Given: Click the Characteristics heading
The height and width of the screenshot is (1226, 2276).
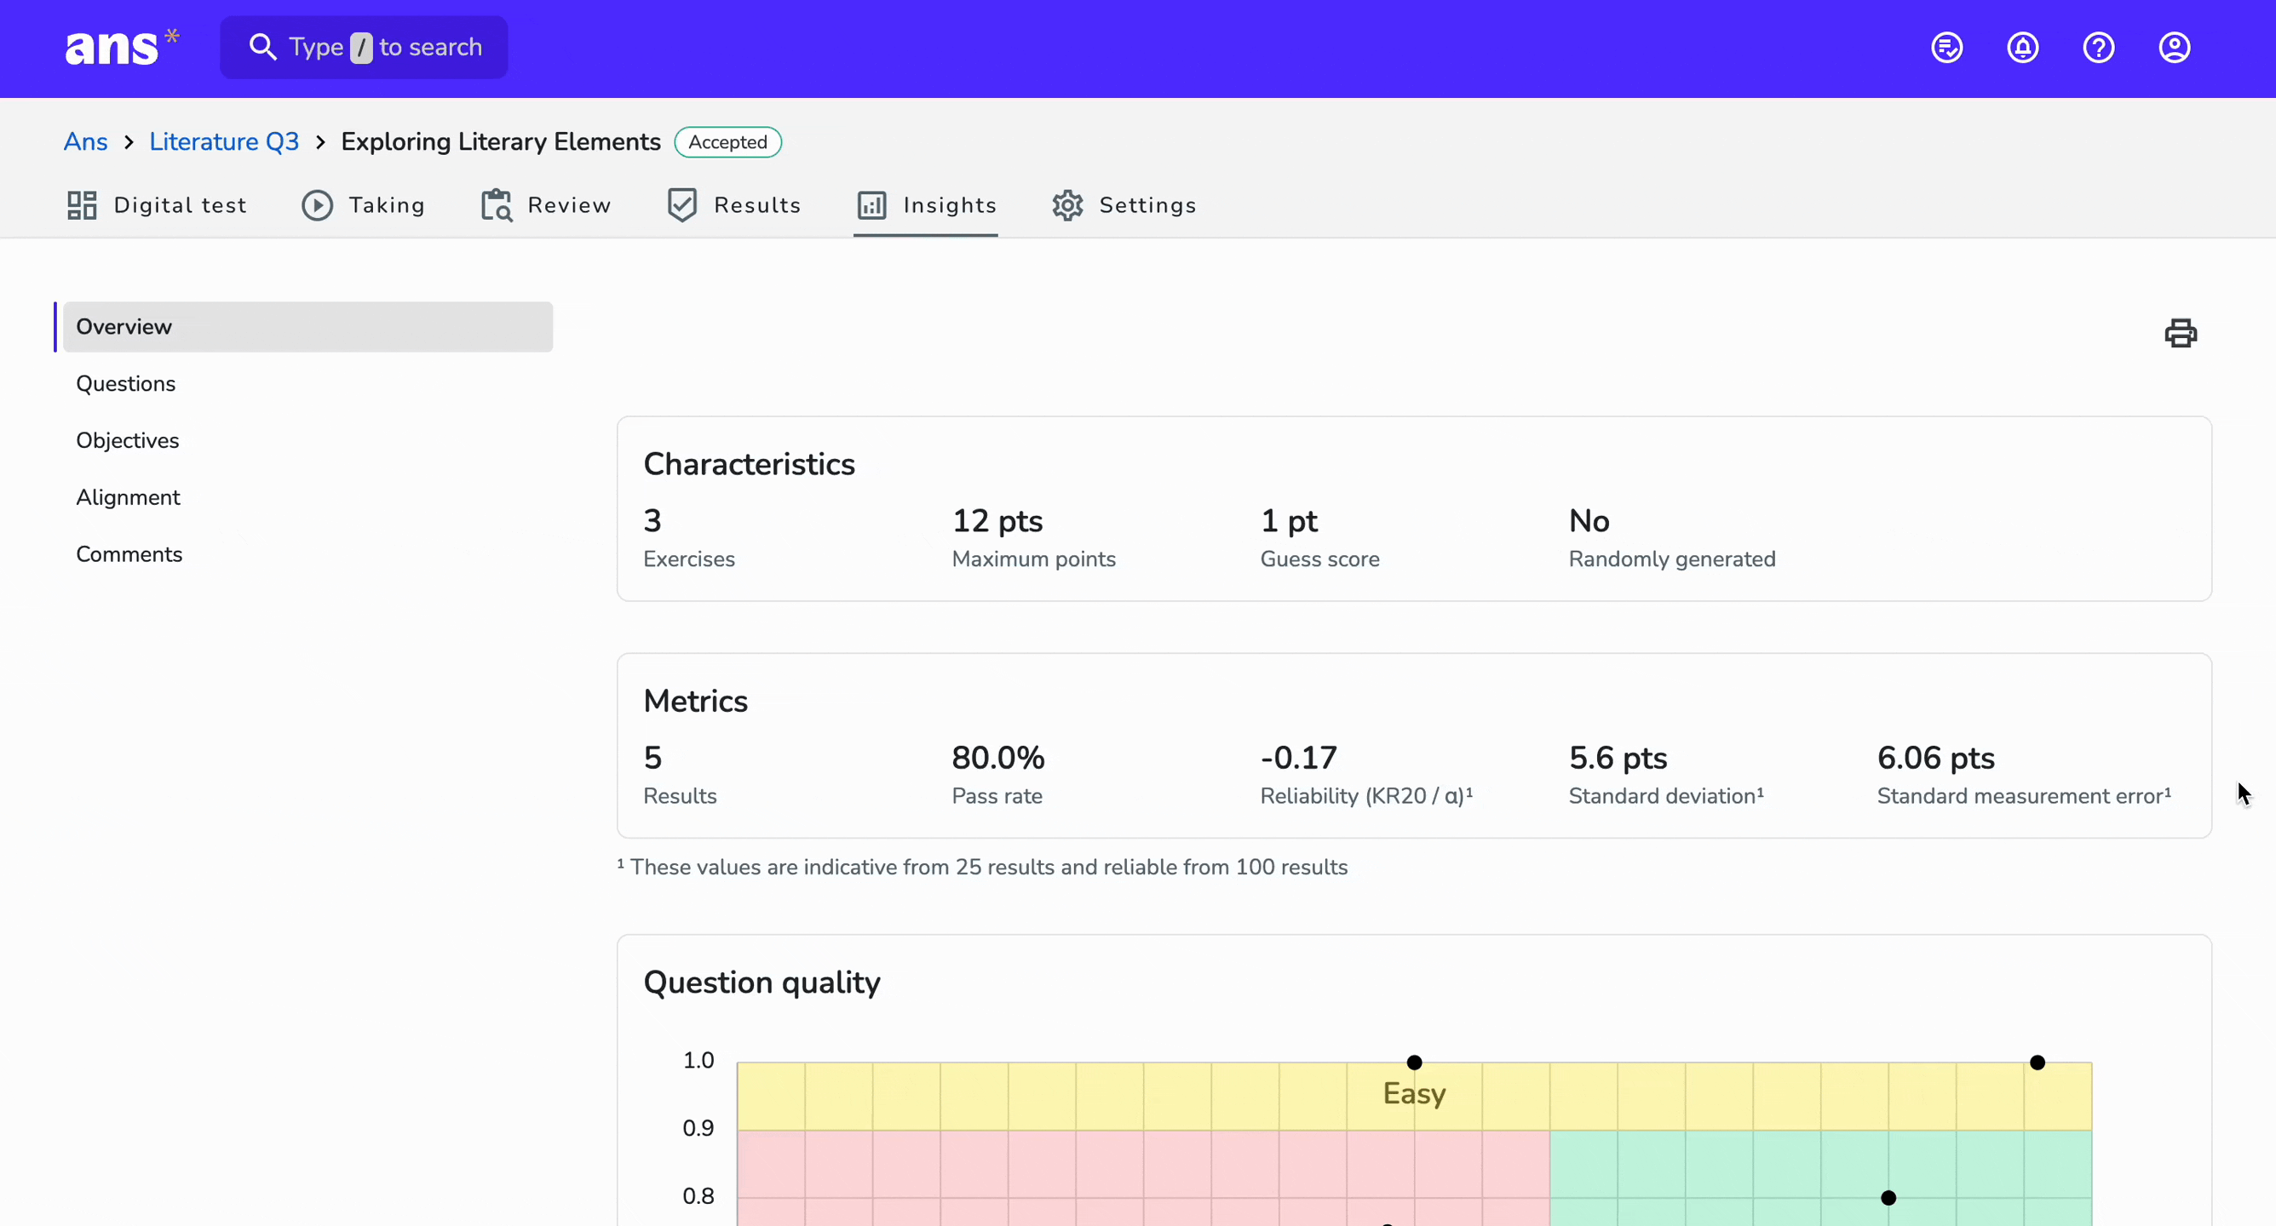Looking at the screenshot, I should pos(750,464).
